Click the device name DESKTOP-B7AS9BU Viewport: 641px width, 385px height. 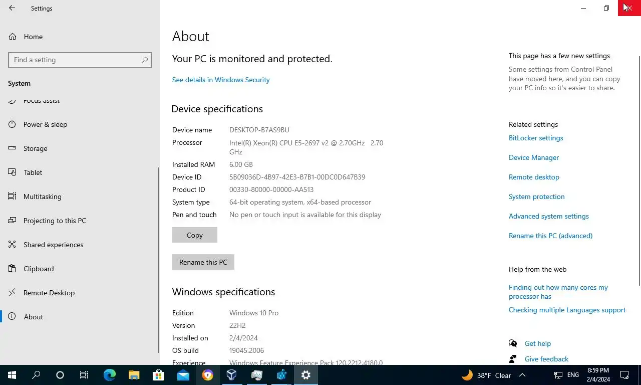point(259,130)
